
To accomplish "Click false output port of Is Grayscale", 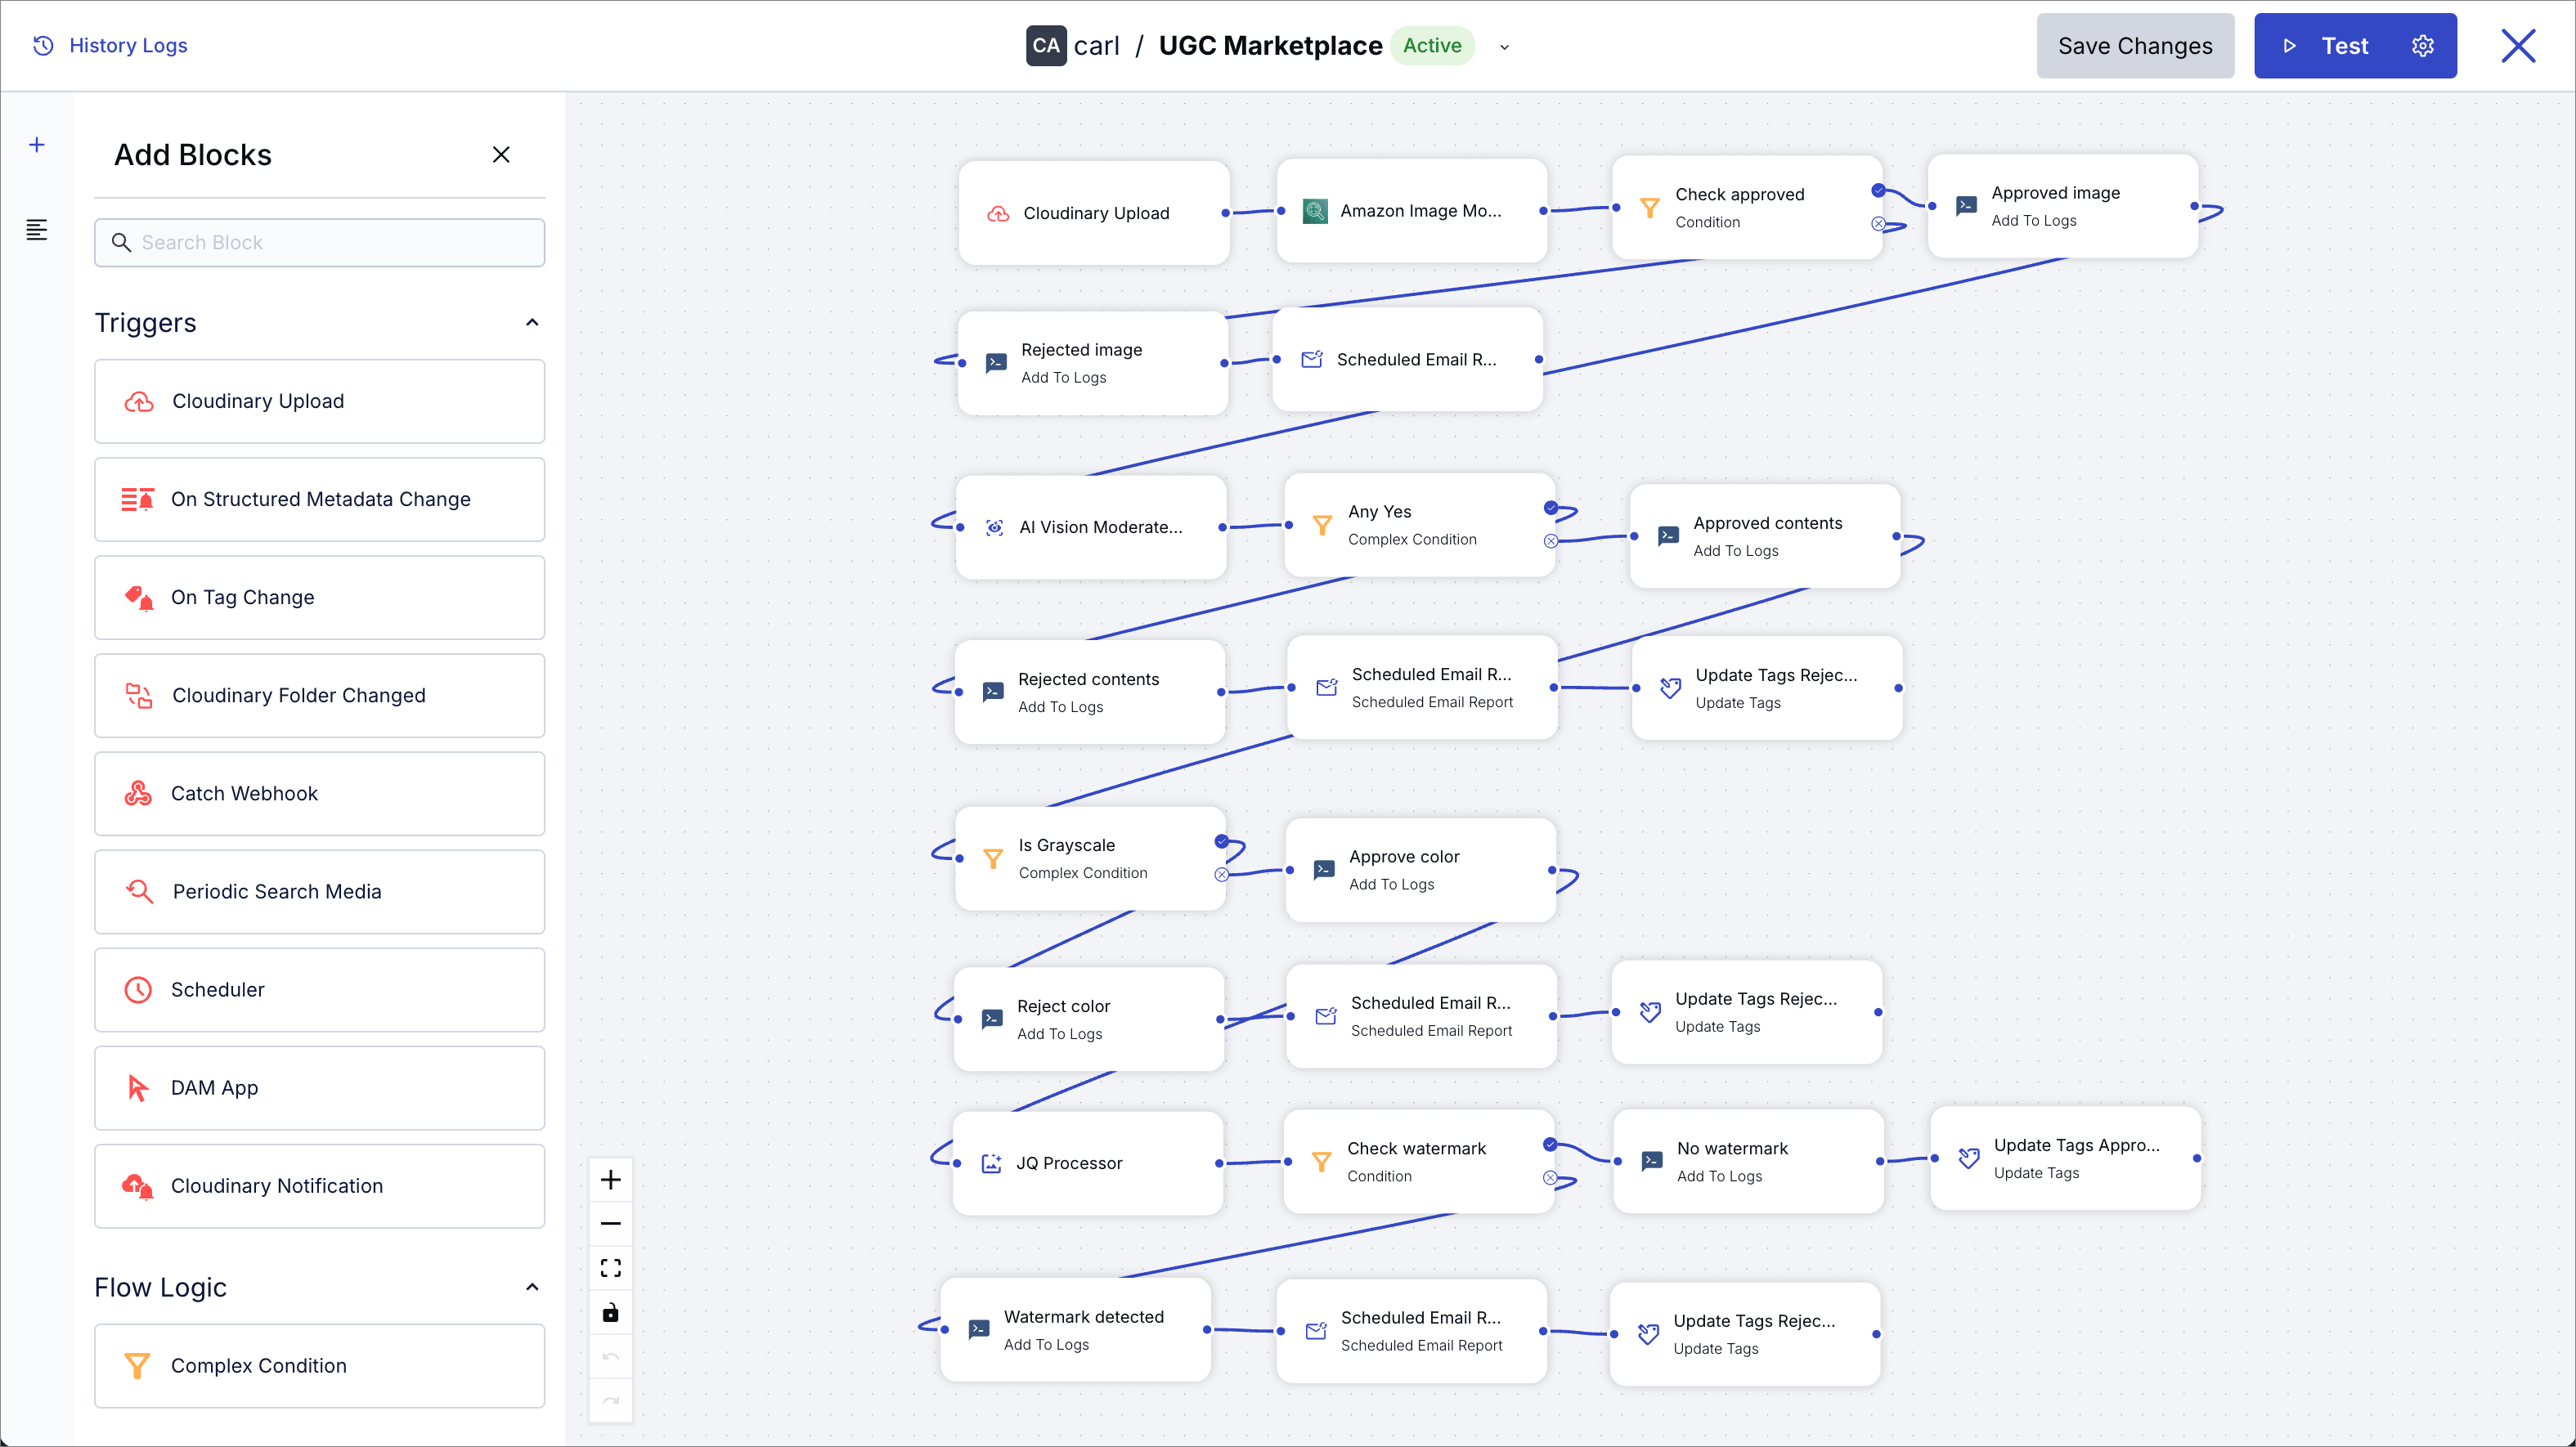I will click(1222, 875).
